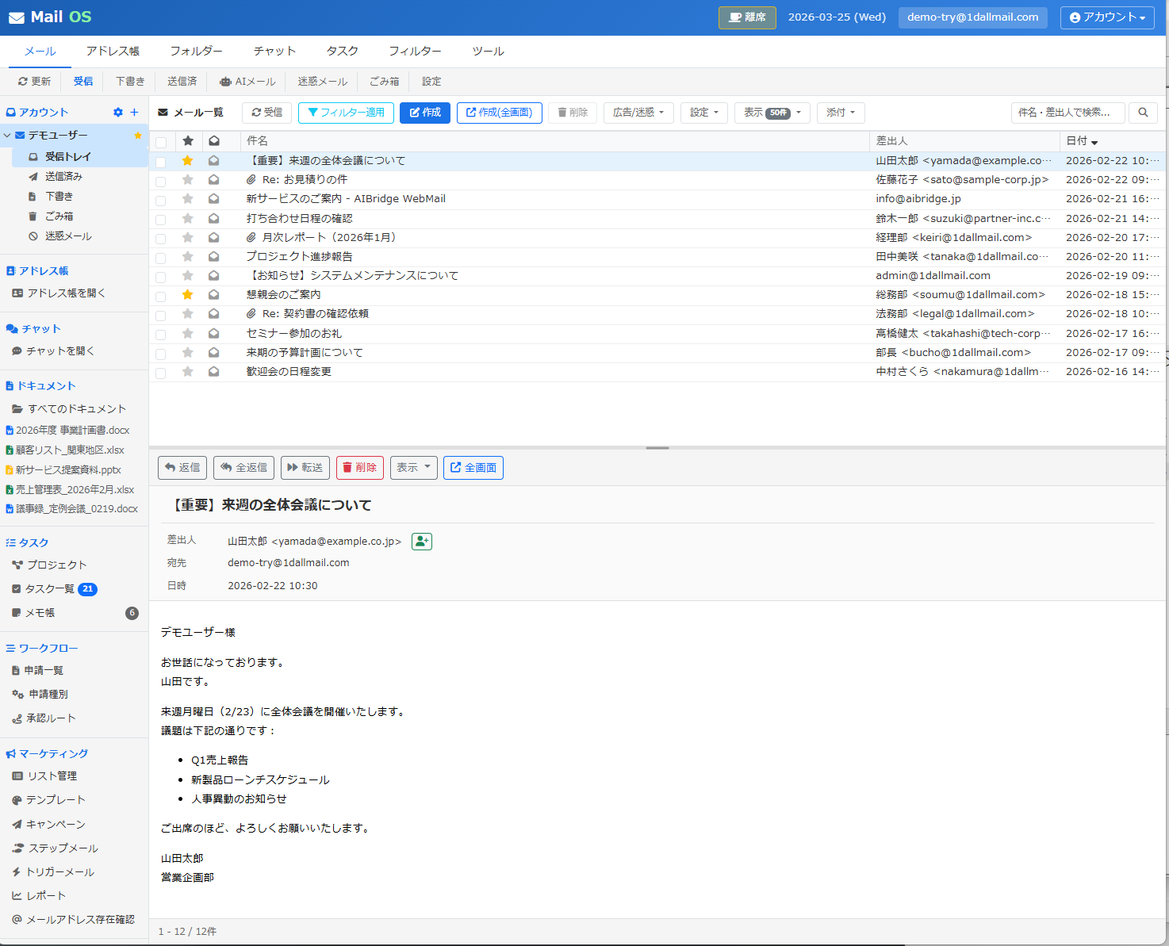Open the account settings gear icon in sidebar
1169x946 pixels.
tap(118, 113)
